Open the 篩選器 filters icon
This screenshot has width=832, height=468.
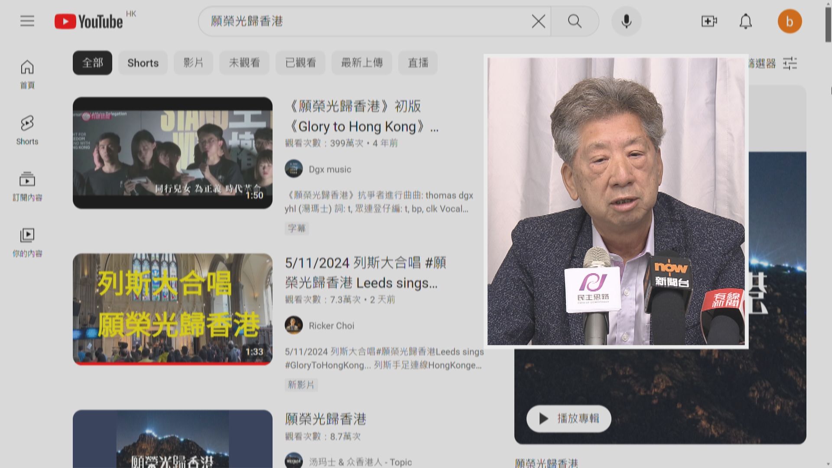(x=790, y=63)
